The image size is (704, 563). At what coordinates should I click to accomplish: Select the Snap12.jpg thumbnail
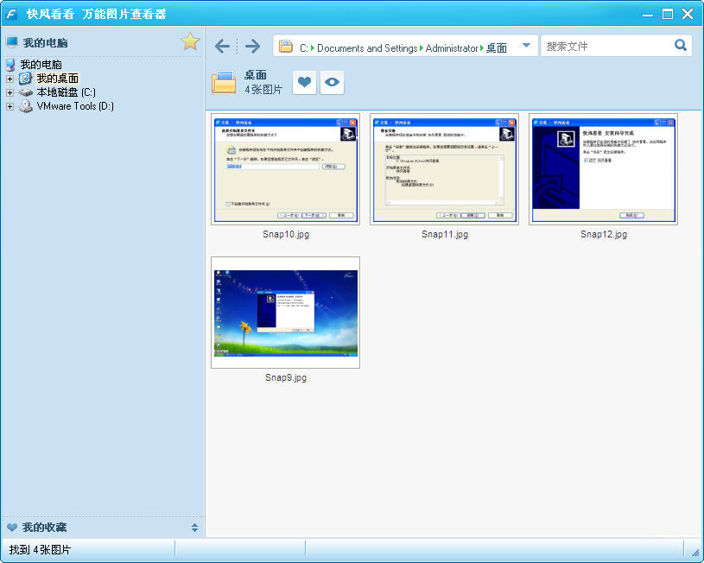603,169
